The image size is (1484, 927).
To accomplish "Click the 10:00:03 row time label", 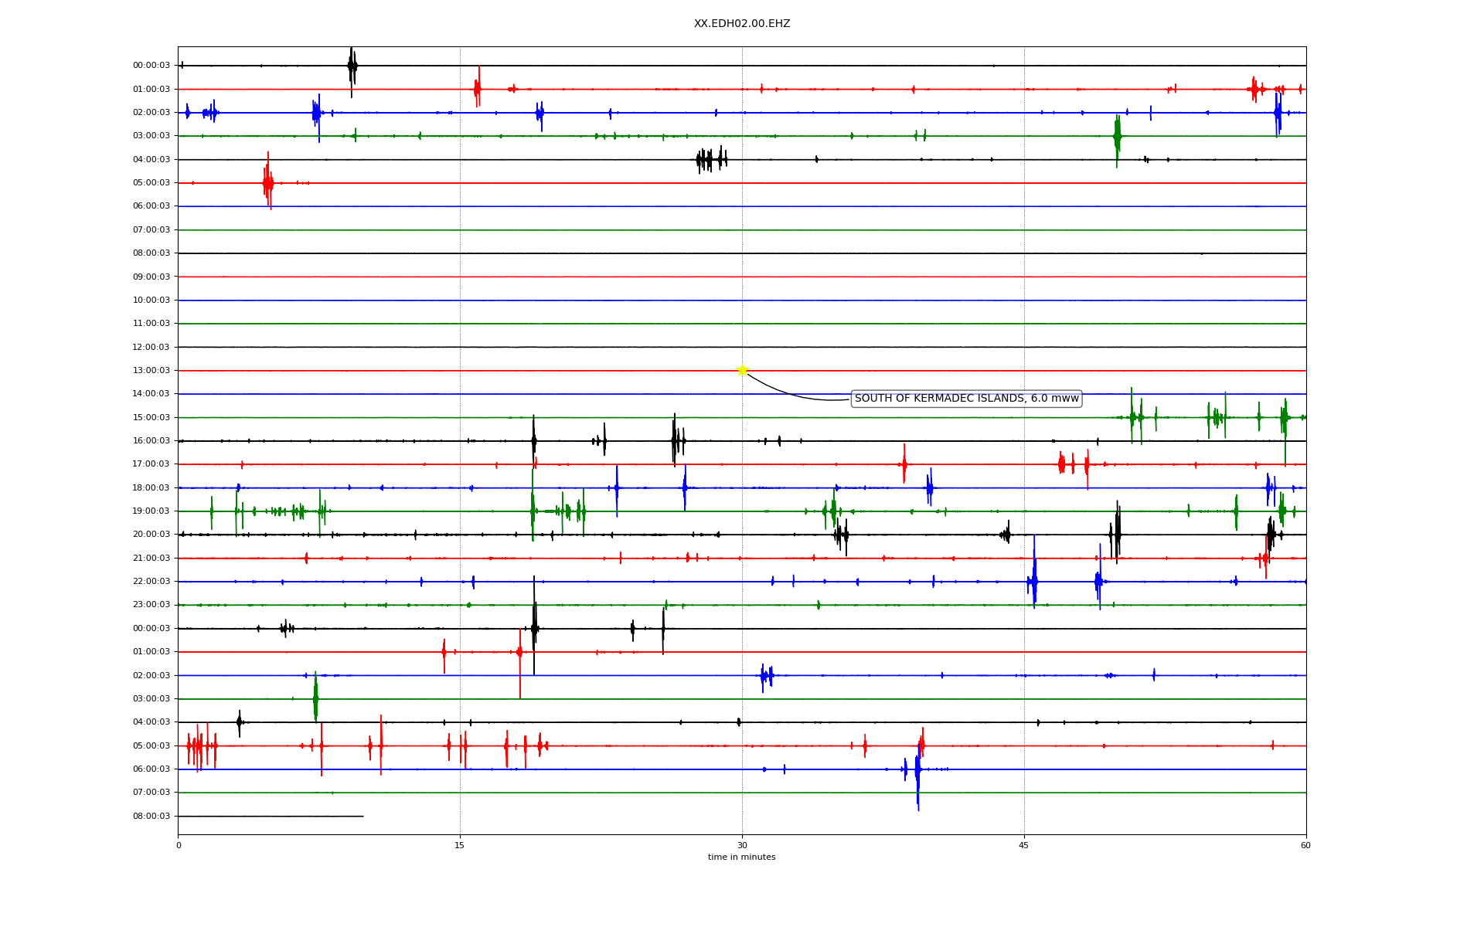I will coord(151,301).
